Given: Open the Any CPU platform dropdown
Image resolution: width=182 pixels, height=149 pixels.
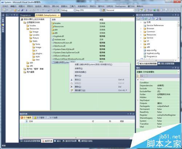Looking at the screenshot, I should click(x=99, y=10).
